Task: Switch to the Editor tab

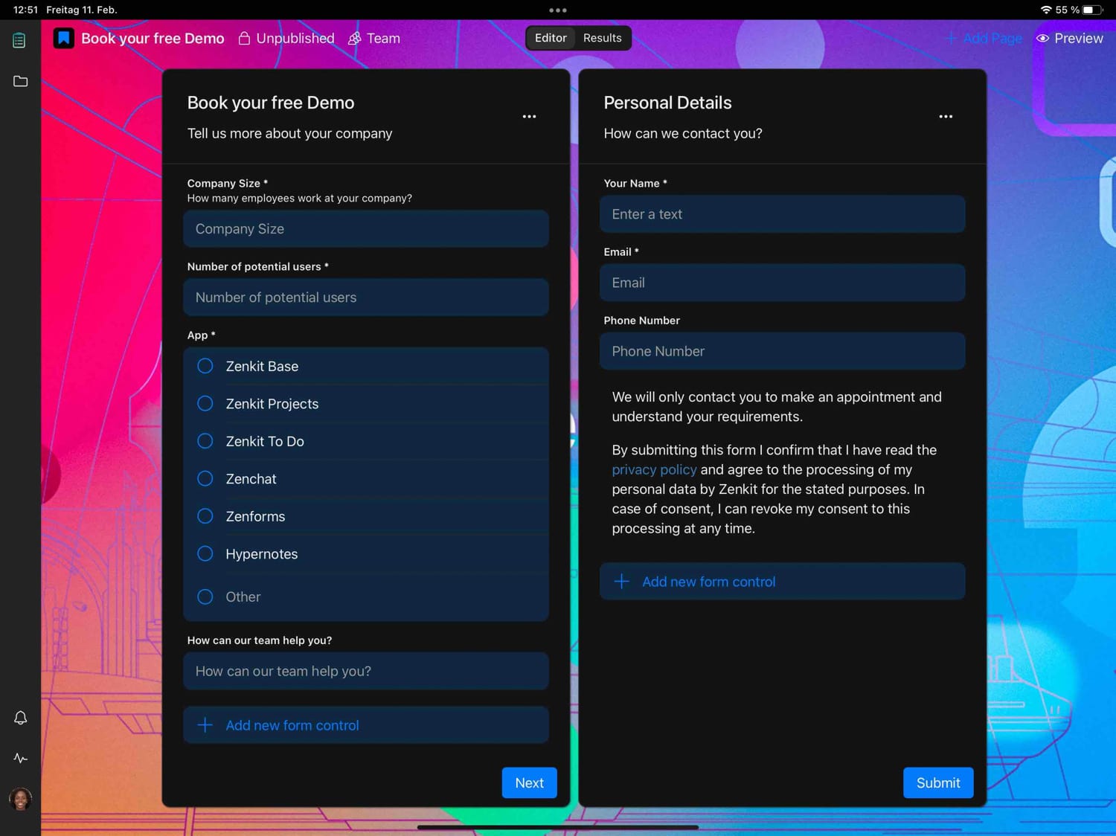Action: tap(551, 38)
